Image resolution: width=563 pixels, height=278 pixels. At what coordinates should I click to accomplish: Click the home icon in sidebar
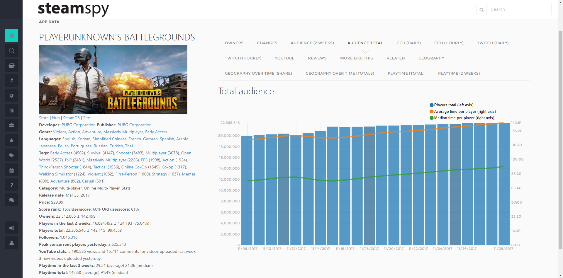(12, 35)
